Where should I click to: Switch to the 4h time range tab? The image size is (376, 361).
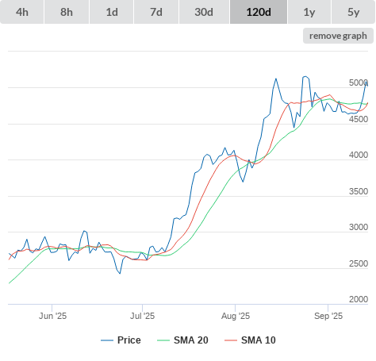point(22,12)
